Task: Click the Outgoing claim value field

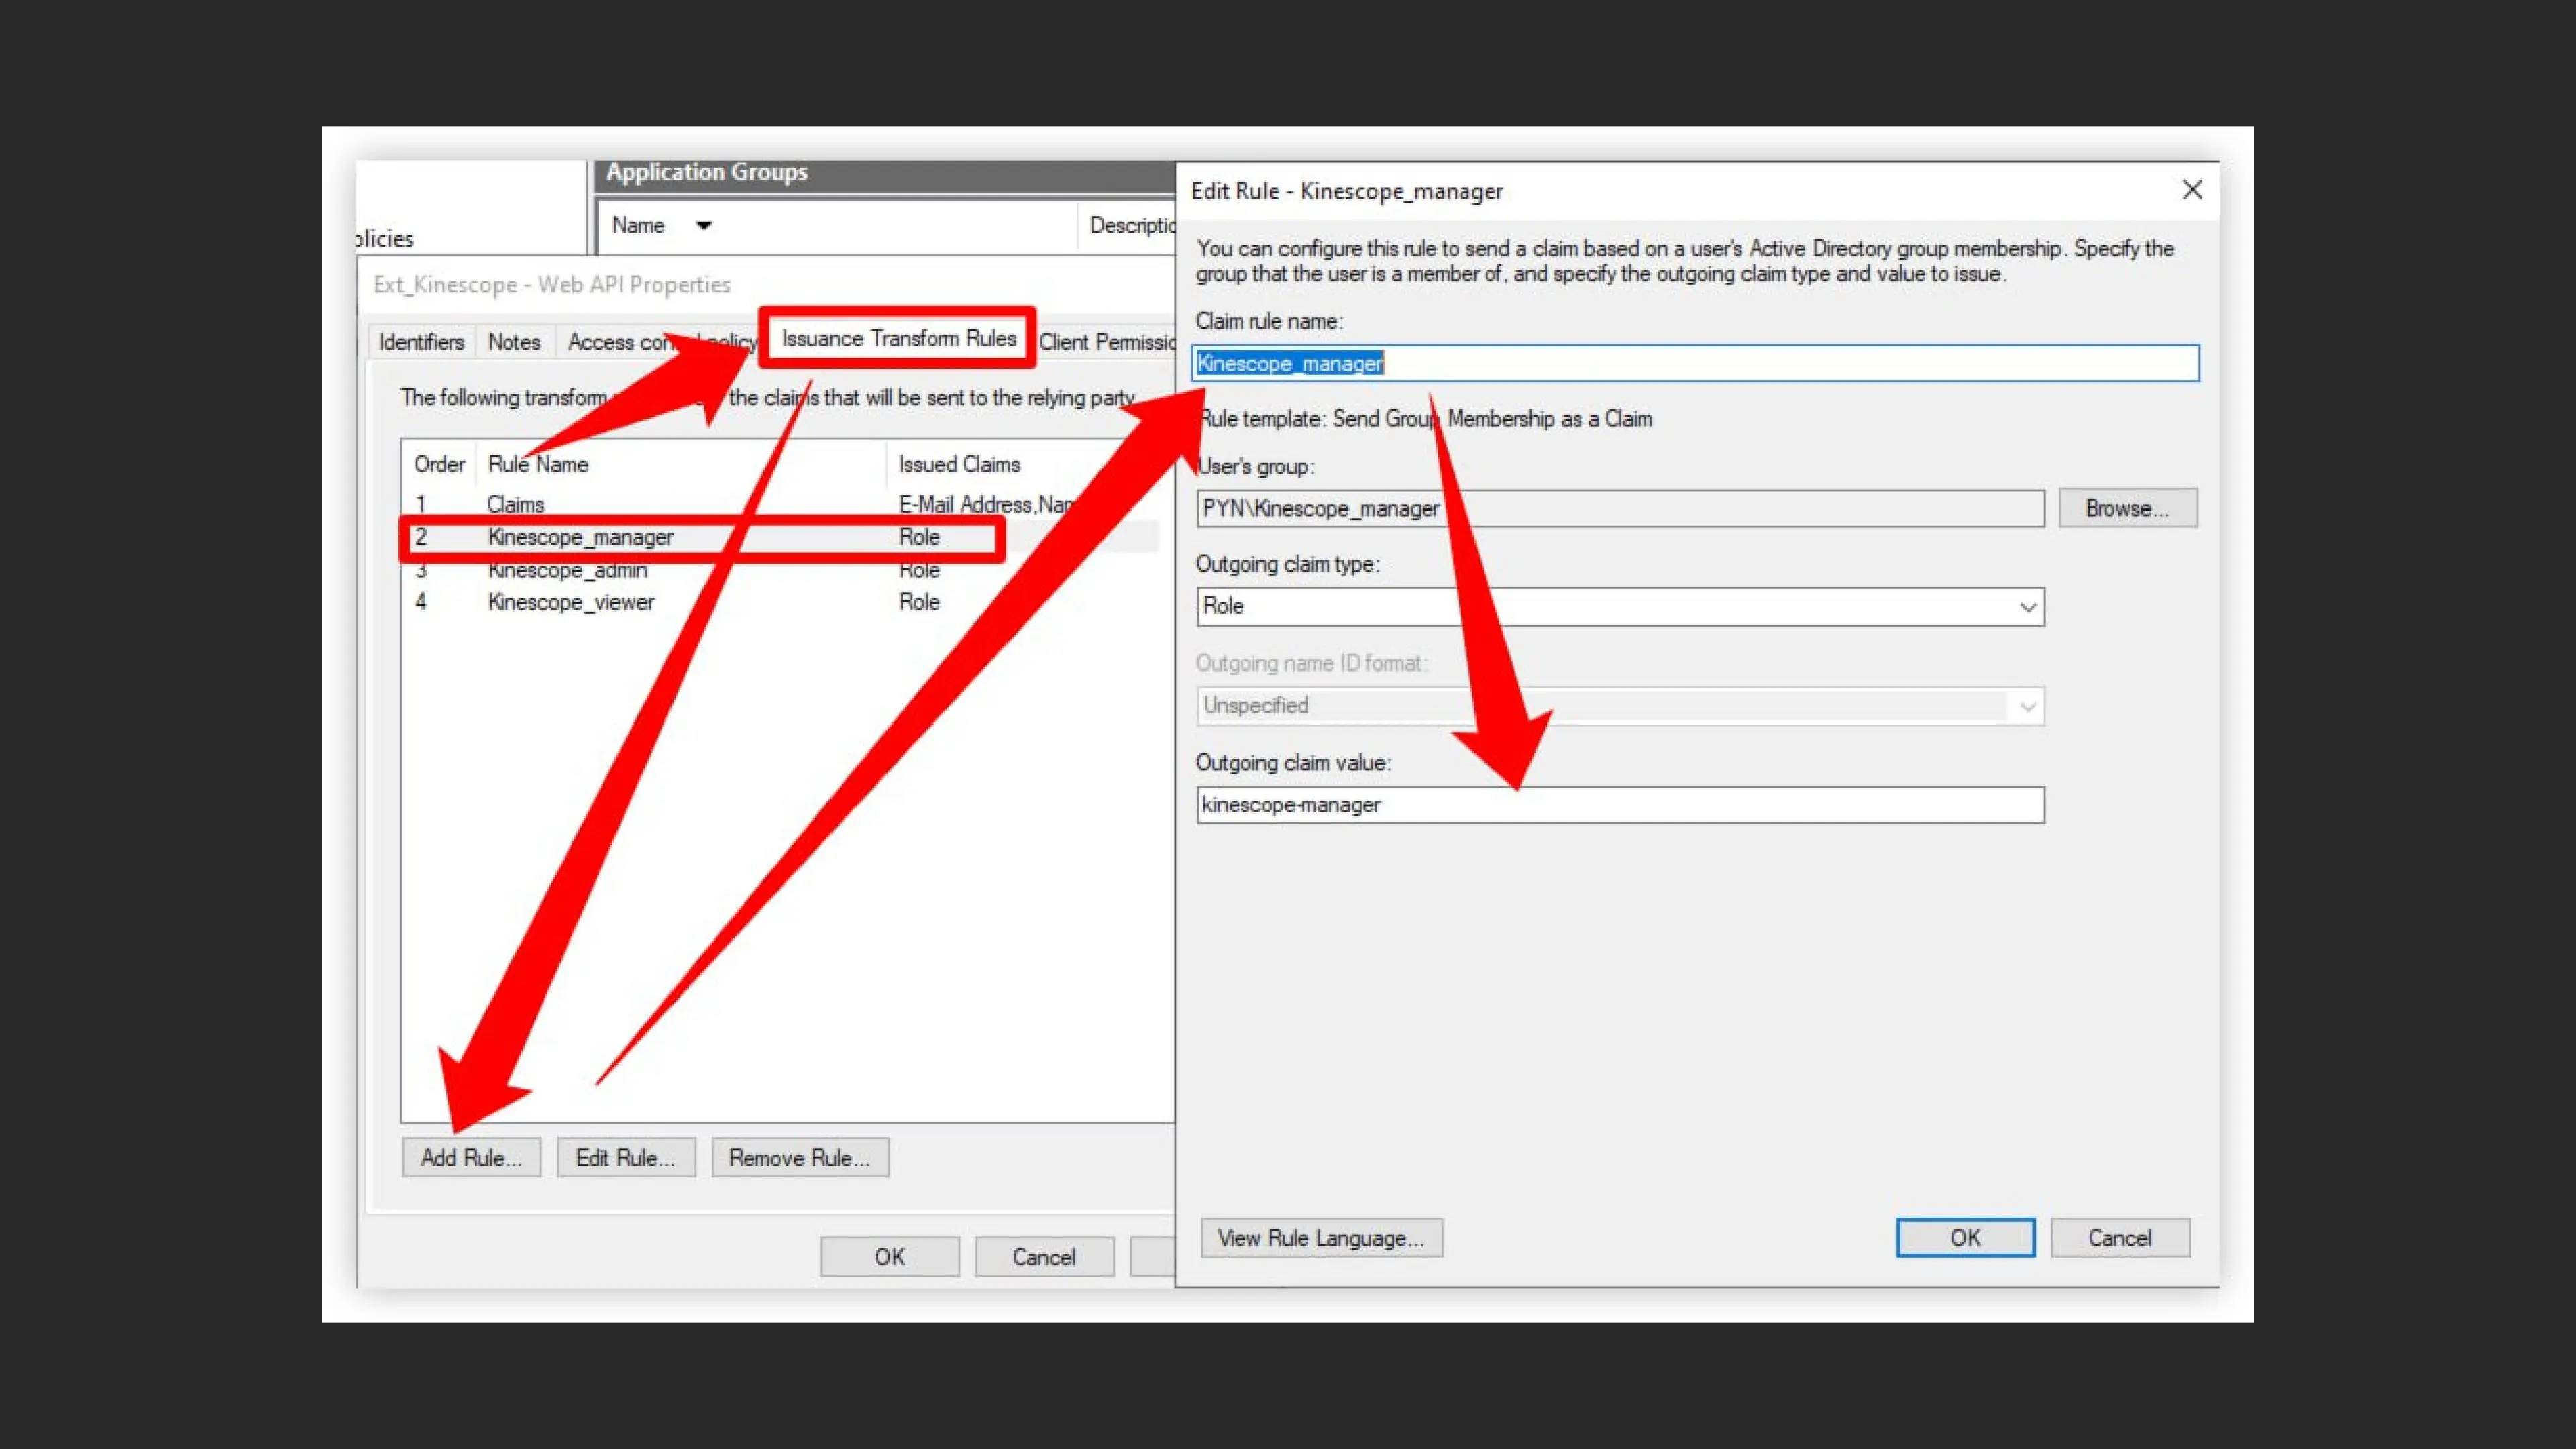Action: 1619,805
